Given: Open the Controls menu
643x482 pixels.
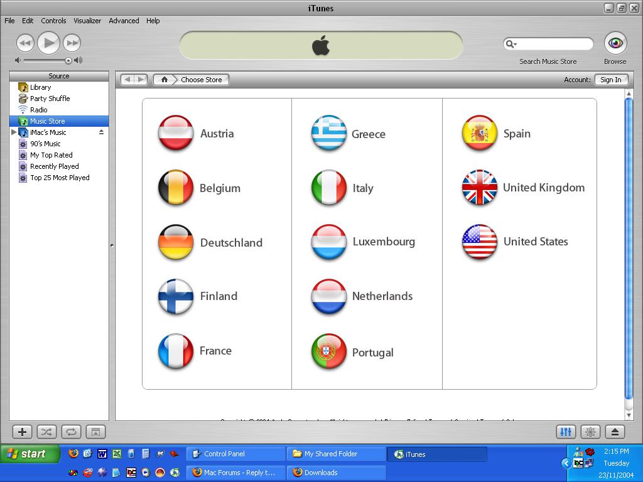Looking at the screenshot, I should [53, 21].
